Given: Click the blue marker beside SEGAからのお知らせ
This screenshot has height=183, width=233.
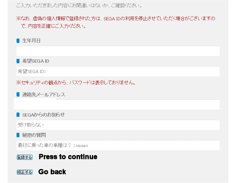Looking at the screenshot, I should (18, 115).
